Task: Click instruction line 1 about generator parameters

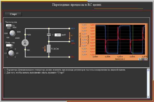Action: (x=65, y=70)
